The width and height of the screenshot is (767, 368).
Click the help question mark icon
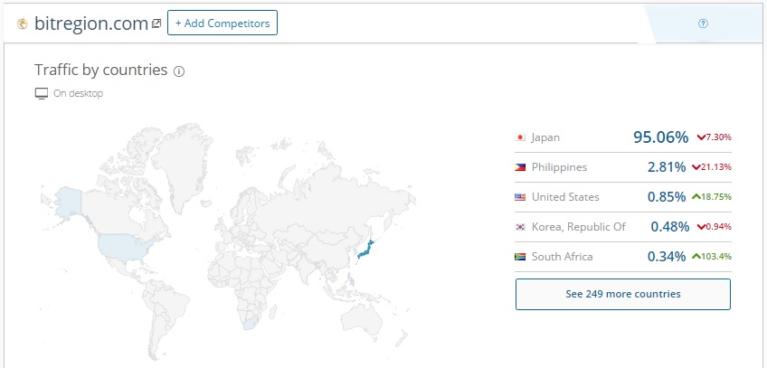pos(703,24)
